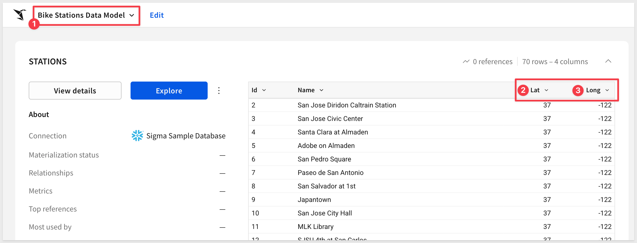The image size is (637, 243).
Task: Open the Sigma Sample Database connection link
Action: pyautogui.click(x=186, y=136)
